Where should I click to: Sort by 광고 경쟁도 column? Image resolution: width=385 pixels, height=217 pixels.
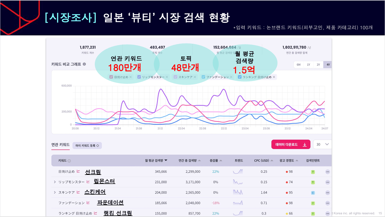[289, 160]
